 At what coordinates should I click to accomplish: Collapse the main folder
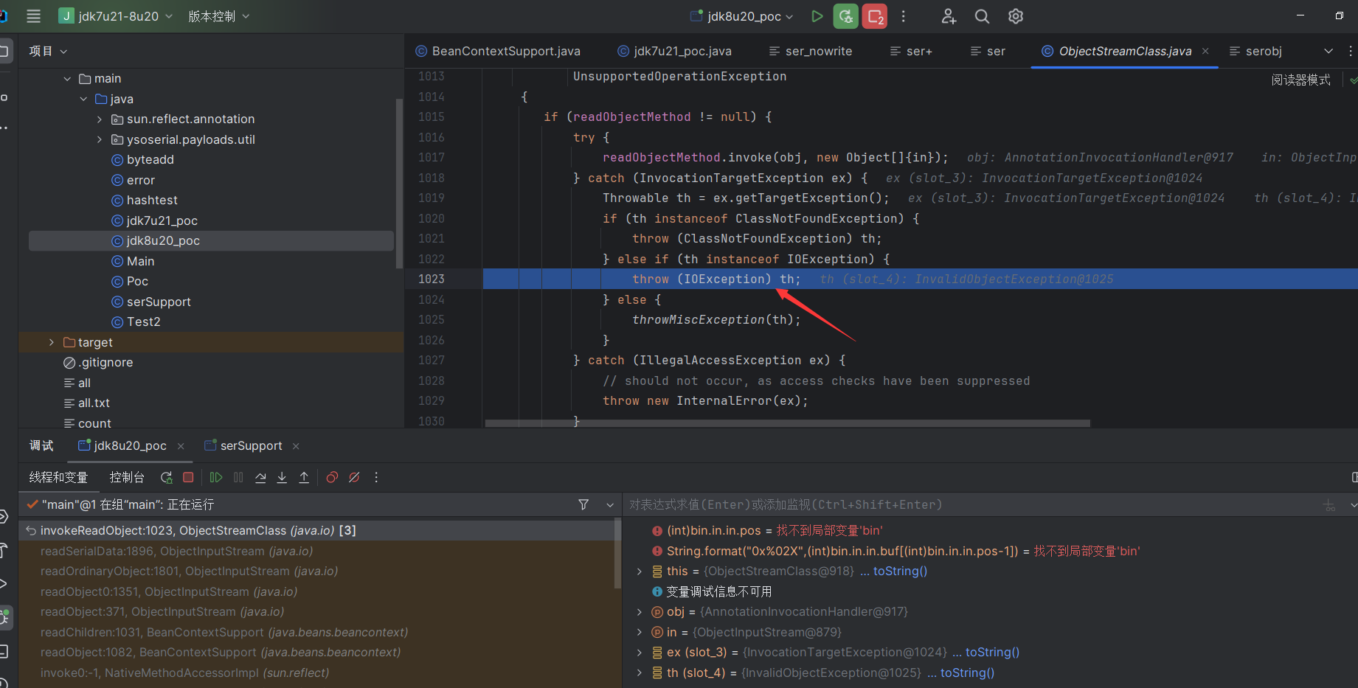[67, 79]
